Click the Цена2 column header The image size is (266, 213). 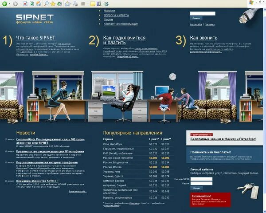[166, 139]
